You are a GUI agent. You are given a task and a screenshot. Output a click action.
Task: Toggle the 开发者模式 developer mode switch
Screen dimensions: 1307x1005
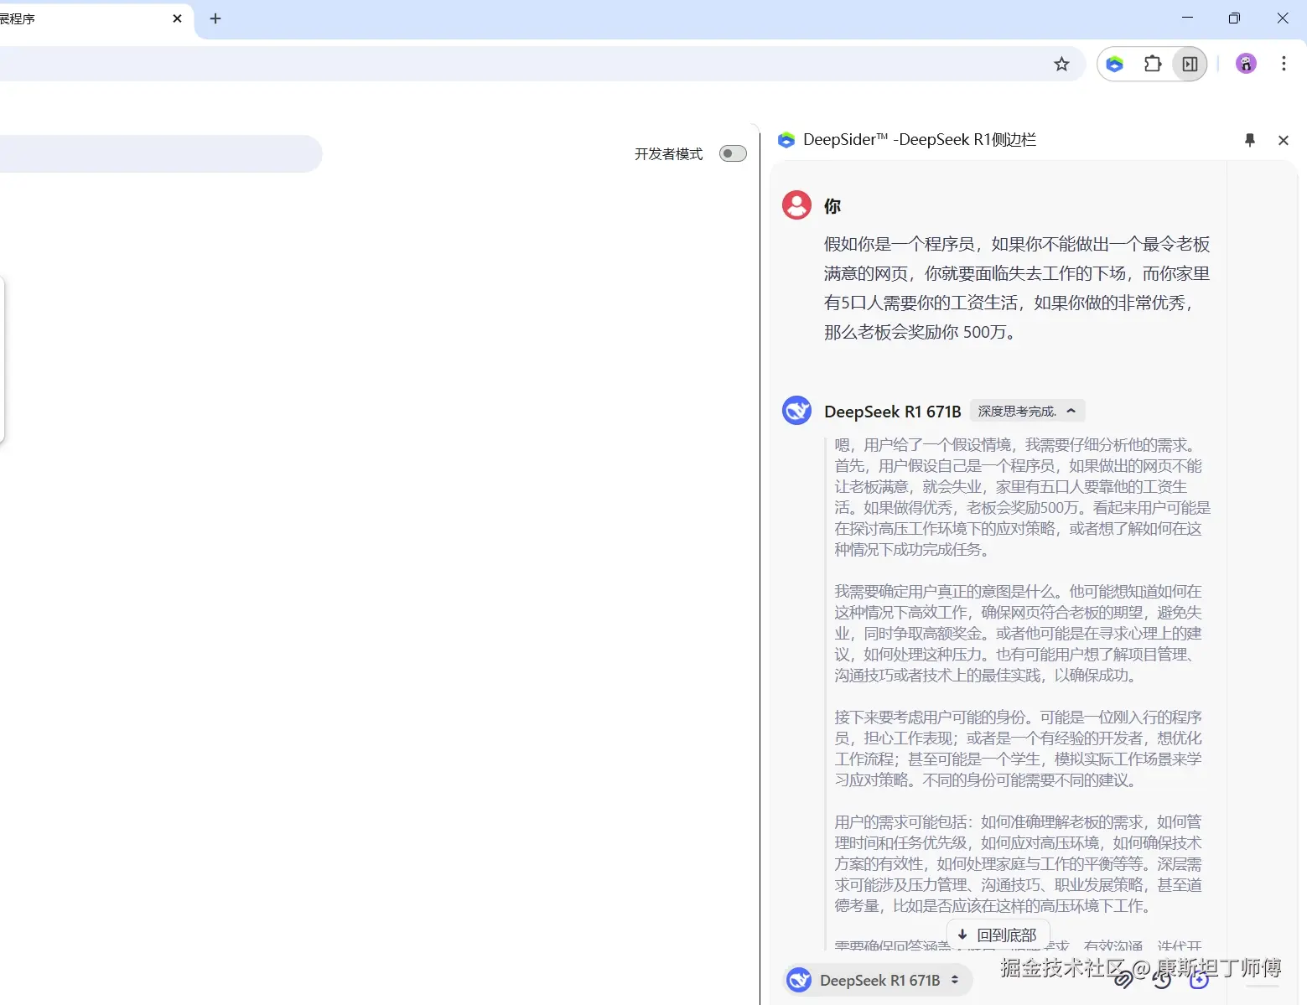pos(733,153)
